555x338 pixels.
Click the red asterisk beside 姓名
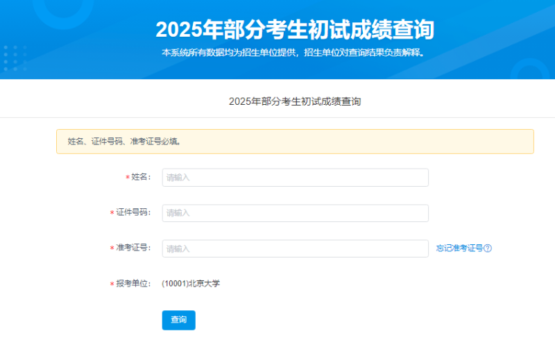pyautogui.click(x=127, y=178)
